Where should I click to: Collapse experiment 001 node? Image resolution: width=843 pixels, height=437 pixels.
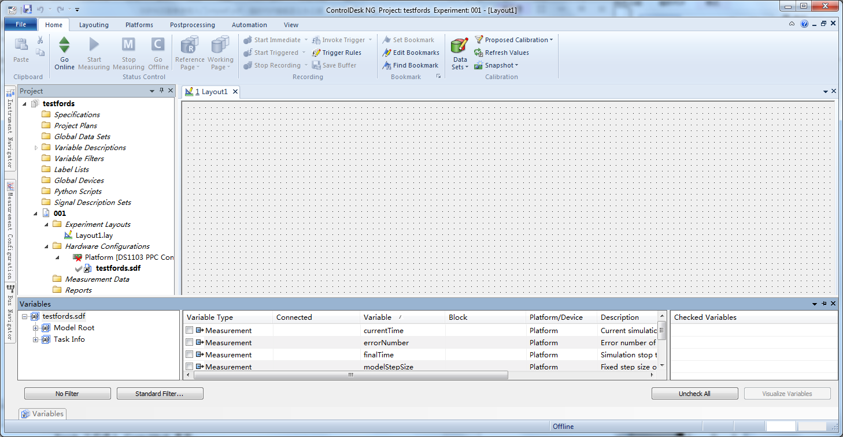click(x=36, y=214)
